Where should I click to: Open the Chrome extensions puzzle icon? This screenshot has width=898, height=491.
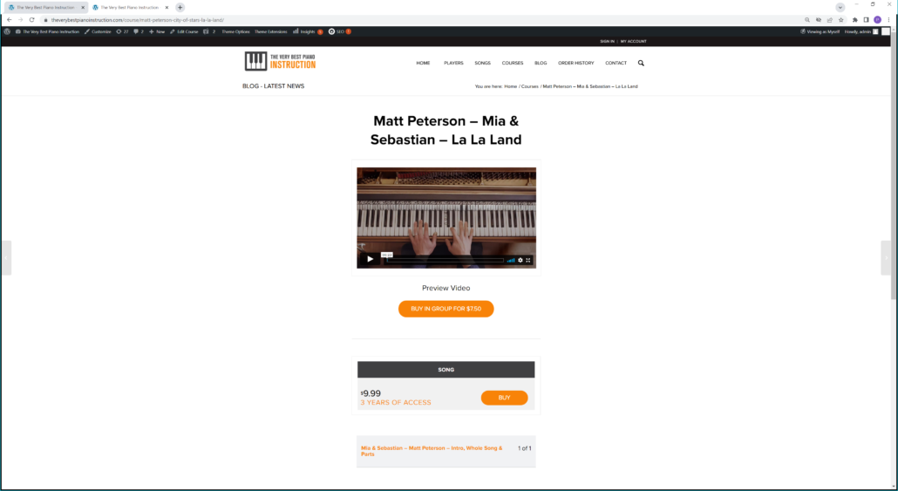point(855,19)
